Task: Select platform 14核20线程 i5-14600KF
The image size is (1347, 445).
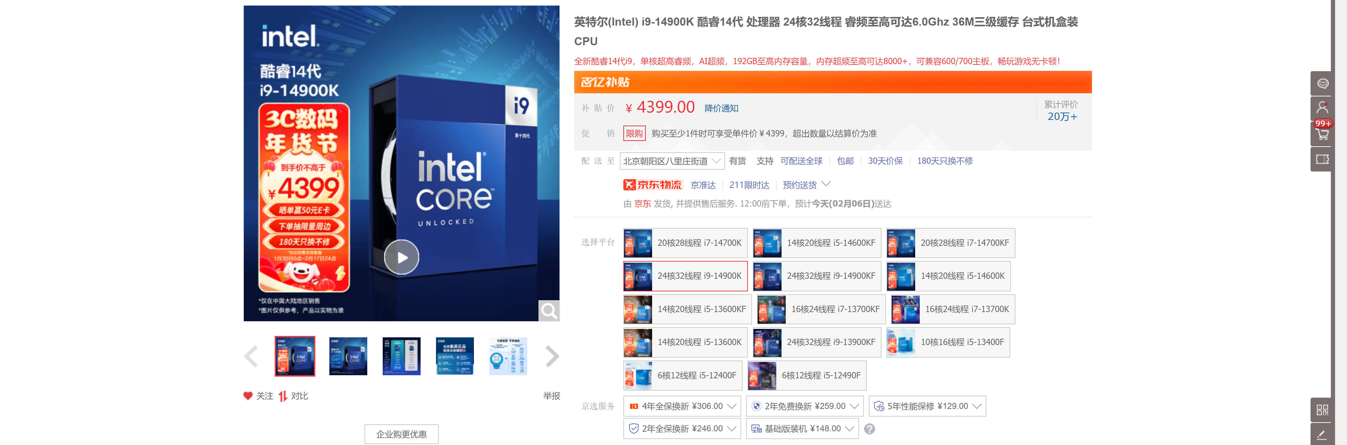Action: tap(817, 243)
